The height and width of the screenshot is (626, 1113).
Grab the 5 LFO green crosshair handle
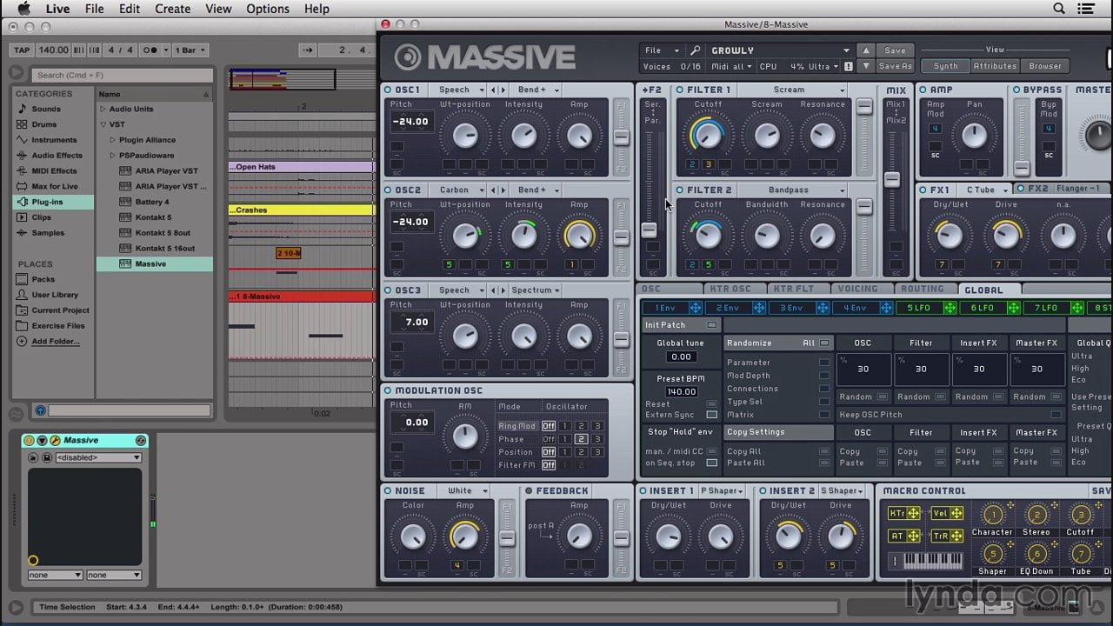(x=950, y=308)
